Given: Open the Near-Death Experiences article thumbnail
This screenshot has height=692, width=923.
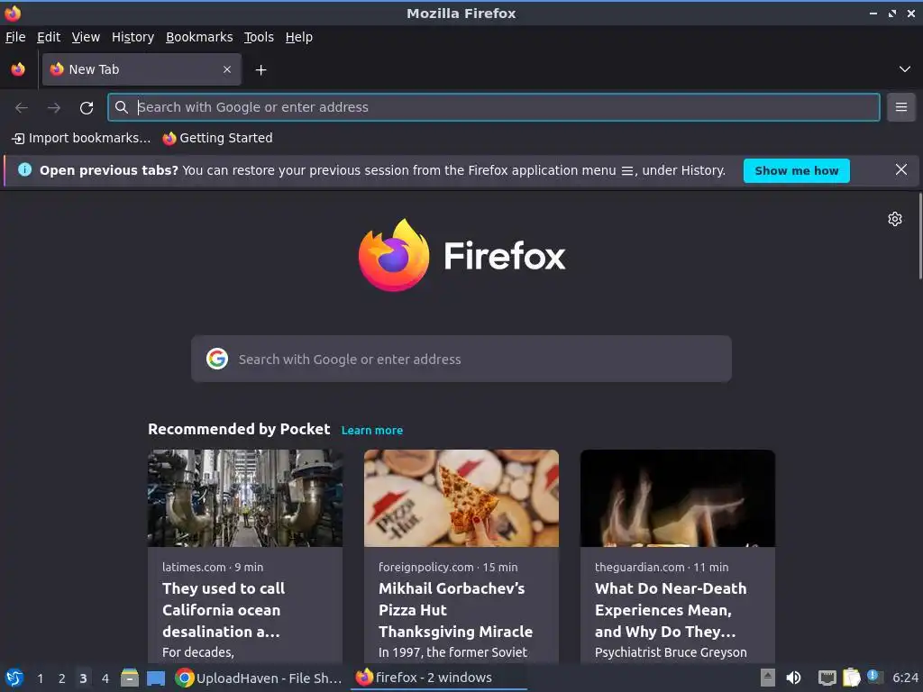Looking at the screenshot, I should [x=678, y=498].
